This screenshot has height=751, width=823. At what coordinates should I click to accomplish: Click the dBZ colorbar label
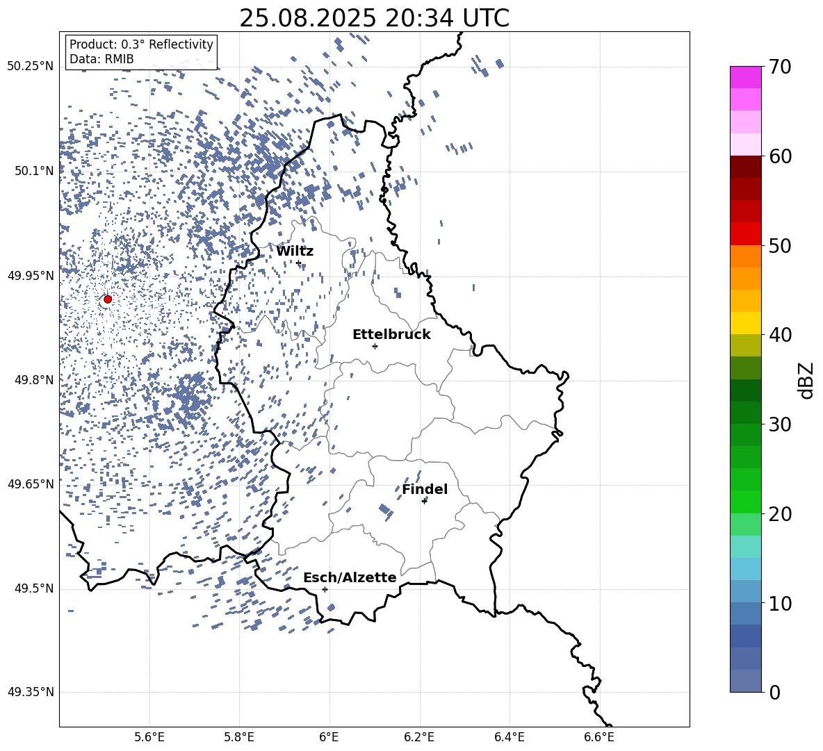point(805,380)
